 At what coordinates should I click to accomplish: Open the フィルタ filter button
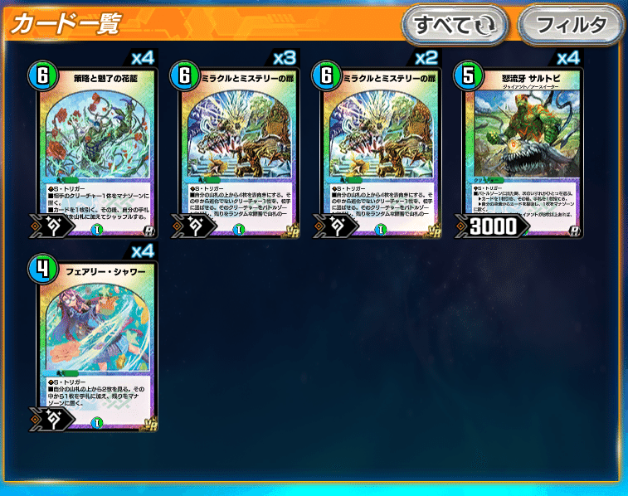(571, 25)
